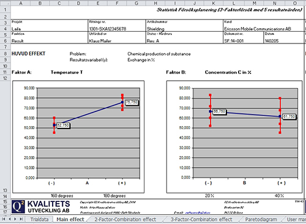Click the Concentration C in % label

coord(228,72)
